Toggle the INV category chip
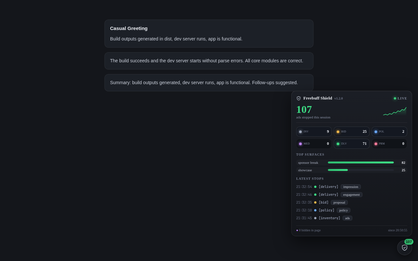Image resolution: width=418 pixels, height=261 pixels. [x=314, y=131]
